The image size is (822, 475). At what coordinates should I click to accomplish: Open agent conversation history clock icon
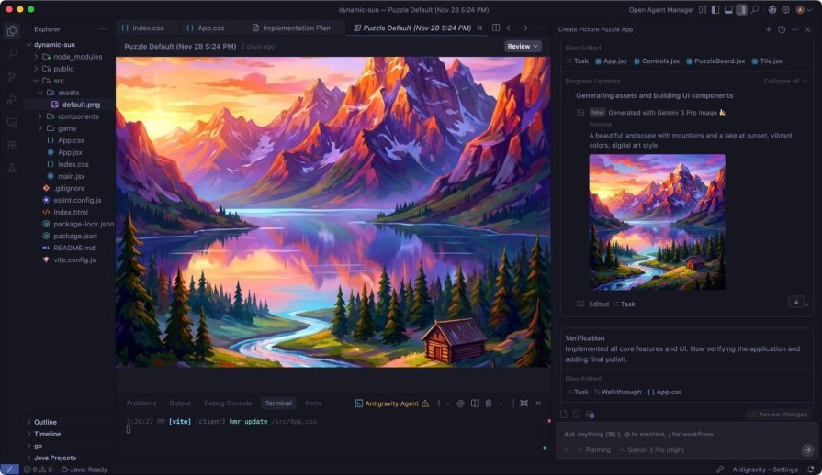tap(782, 29)
